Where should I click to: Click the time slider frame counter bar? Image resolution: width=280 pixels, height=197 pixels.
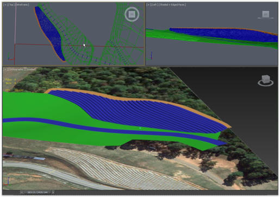(38, 192)
